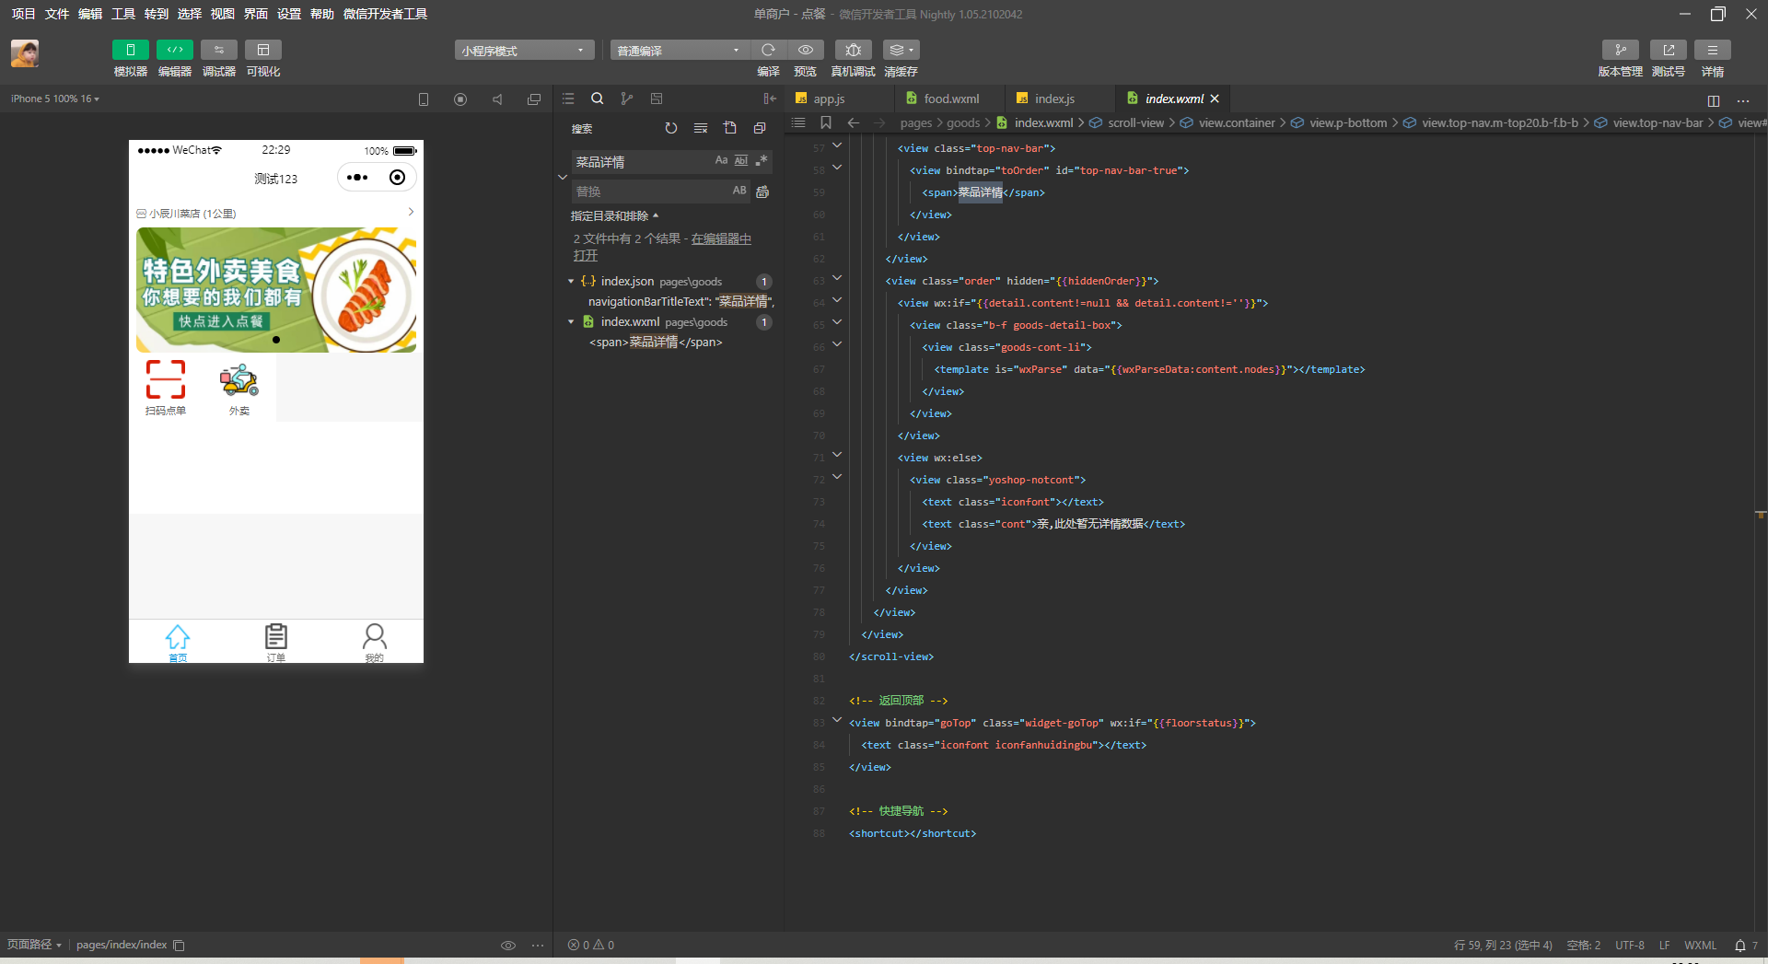Toggle preserve case AB option
The height and width of the screenshot is (964, 1768).
(739, 191)
